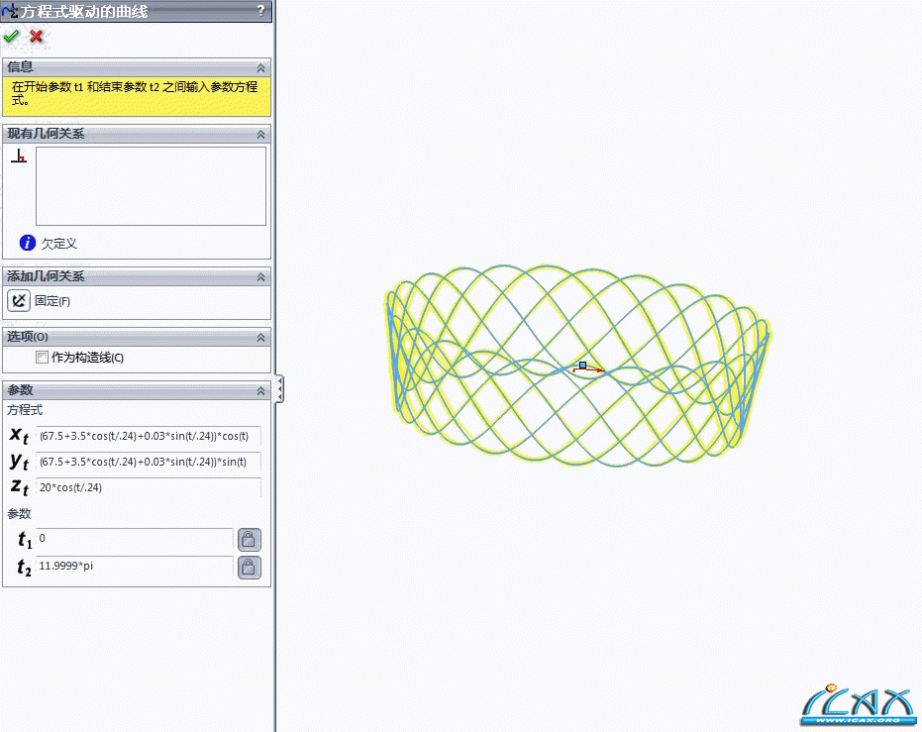Click the 固定(F) label
Image resolution: width=922 pixels, height=732 pixels.
click(52, 301)
